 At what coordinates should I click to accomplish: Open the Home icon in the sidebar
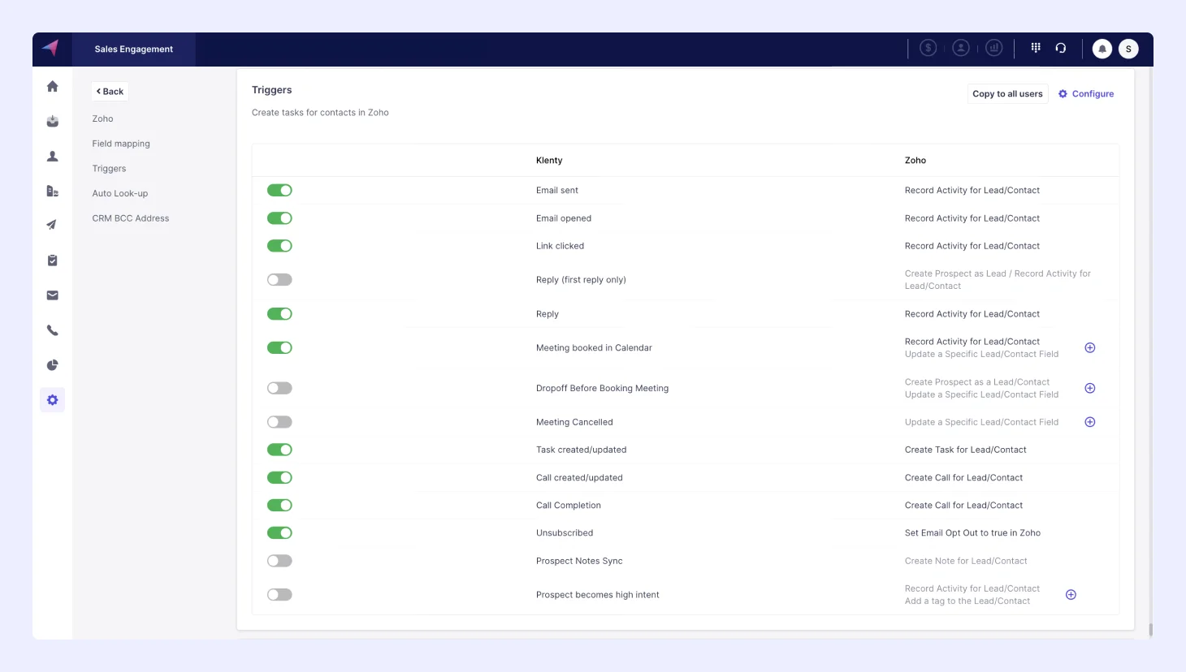click(x=52, y=86)
